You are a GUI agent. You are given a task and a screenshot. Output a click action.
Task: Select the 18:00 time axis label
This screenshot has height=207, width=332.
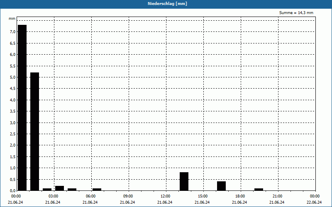240,196
